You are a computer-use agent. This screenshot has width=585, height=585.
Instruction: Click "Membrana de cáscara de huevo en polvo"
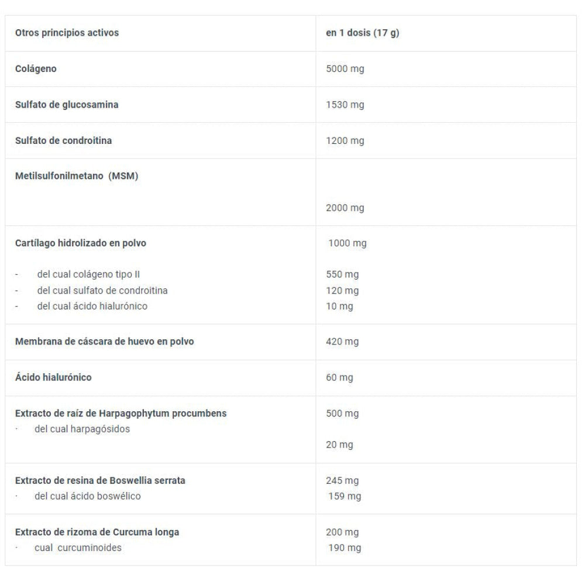tap(104, 342)
